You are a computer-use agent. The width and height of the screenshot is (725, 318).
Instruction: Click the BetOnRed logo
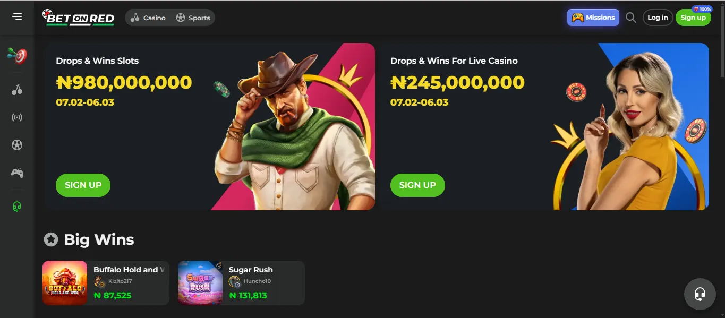click(x=79, y=17)
